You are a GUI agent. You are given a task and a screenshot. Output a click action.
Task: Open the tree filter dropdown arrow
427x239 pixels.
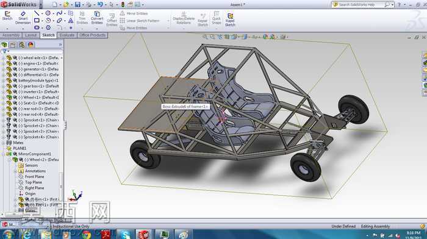coord(9,51)
